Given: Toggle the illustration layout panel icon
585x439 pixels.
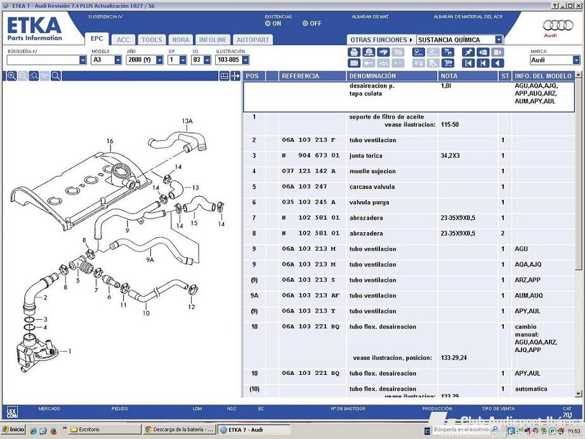Looking at the screenshot, I should point(224,76).
